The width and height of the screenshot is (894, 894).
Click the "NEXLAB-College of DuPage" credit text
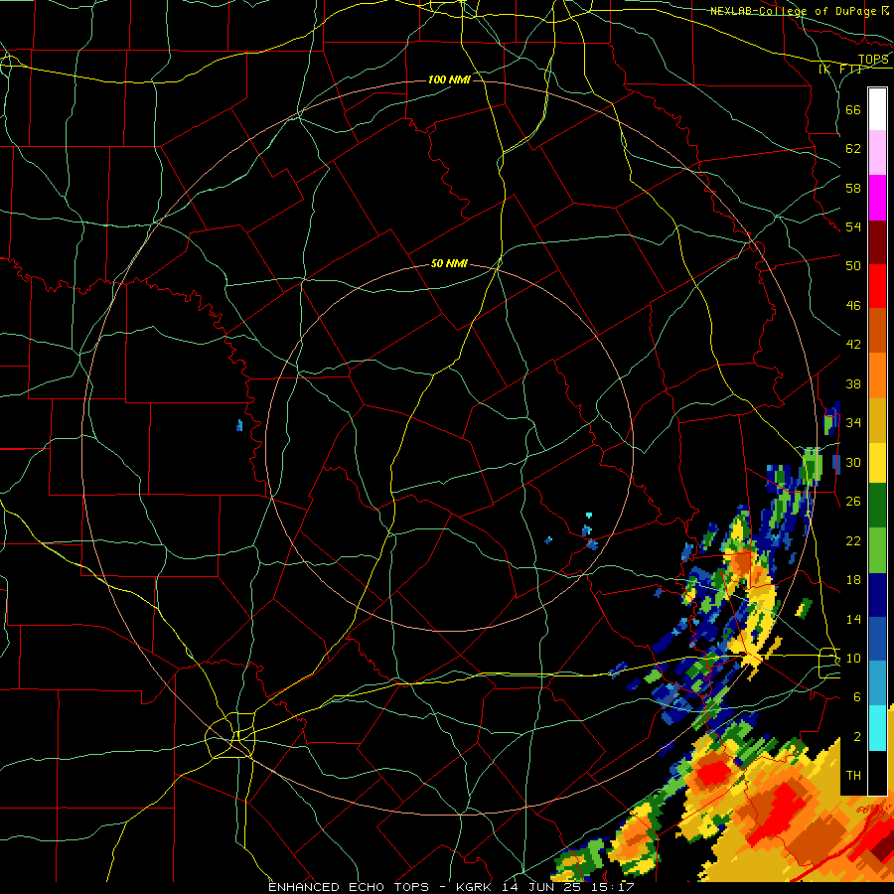[795, 11]
